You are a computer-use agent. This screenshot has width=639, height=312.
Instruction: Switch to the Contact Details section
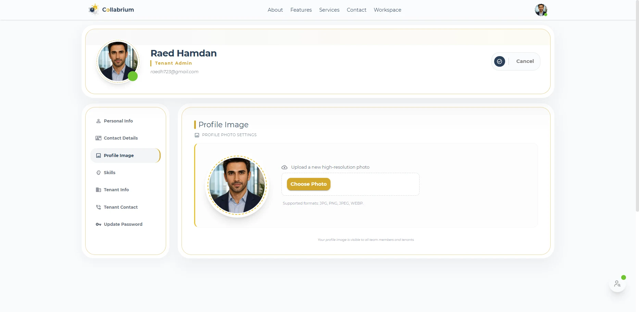(125, 138)
